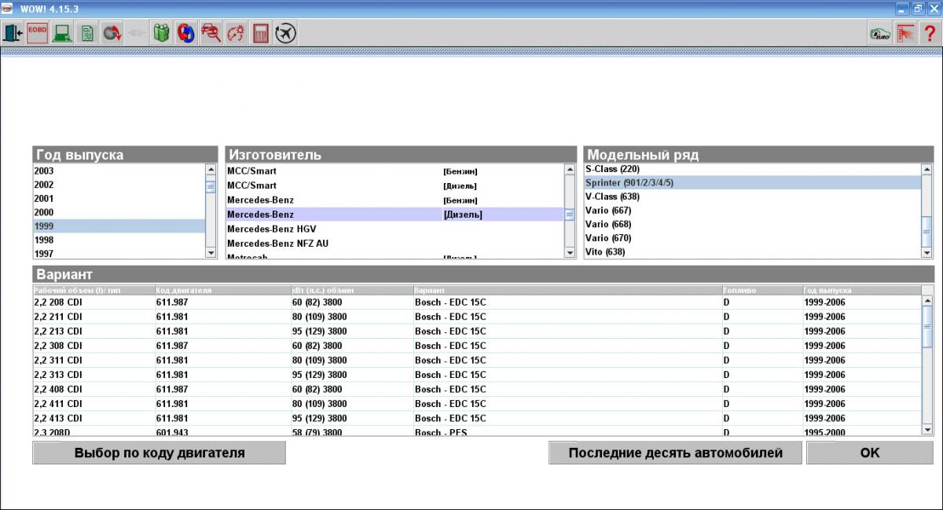Screen dimensions: 943x510
Task: Click the globe with red arrow icon
Action: (x=112, y=33)
